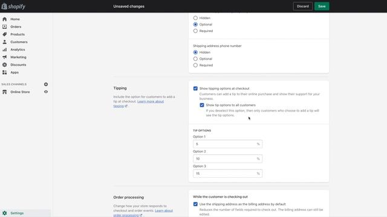
Task: Edit tip Option 1 percentage field
Action: coord(227,144)
